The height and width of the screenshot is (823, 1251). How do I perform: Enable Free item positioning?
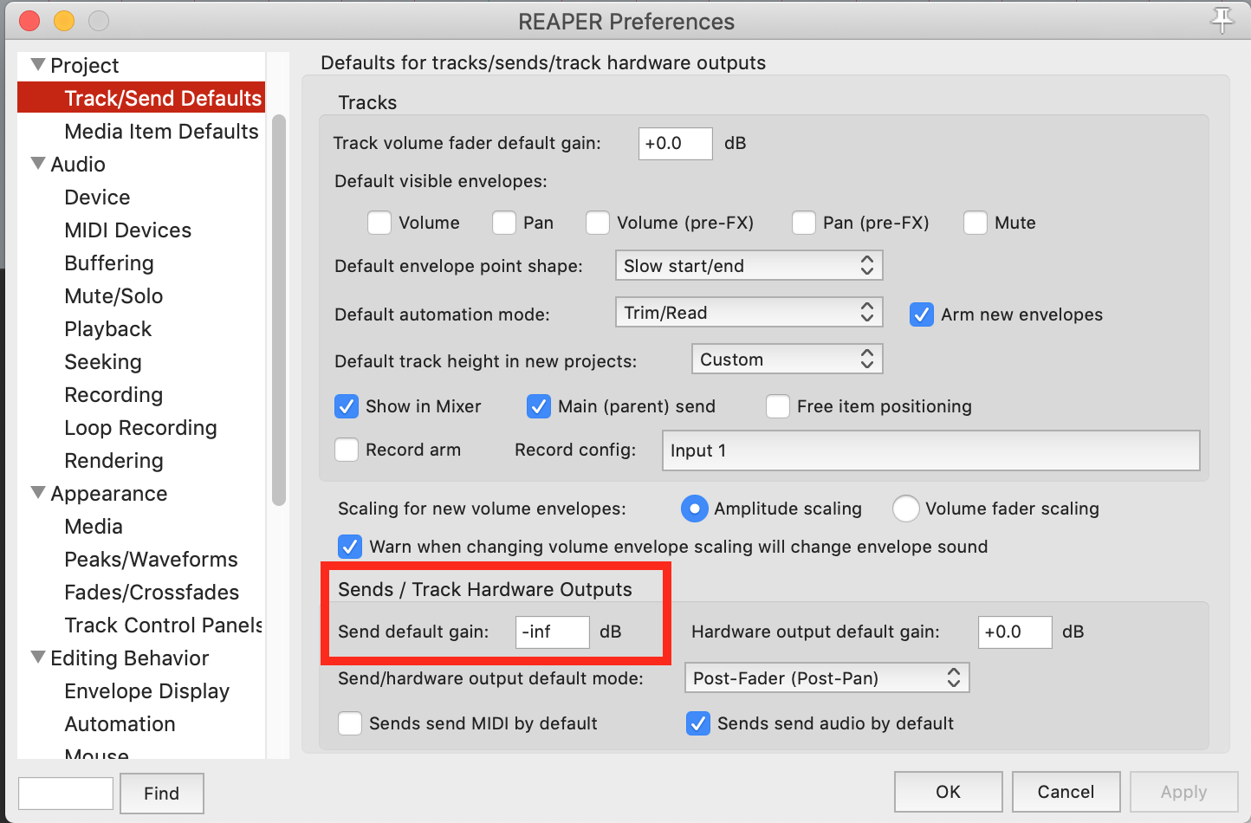click(777, 406)
